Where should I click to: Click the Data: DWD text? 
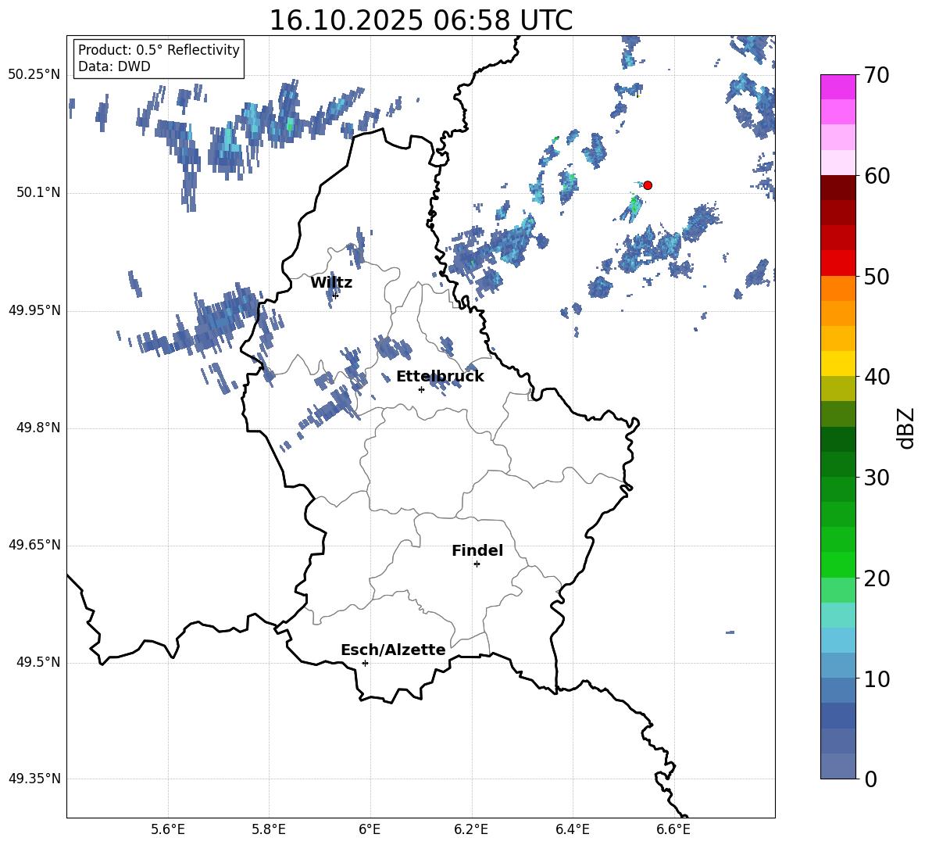tap(114, 67)
